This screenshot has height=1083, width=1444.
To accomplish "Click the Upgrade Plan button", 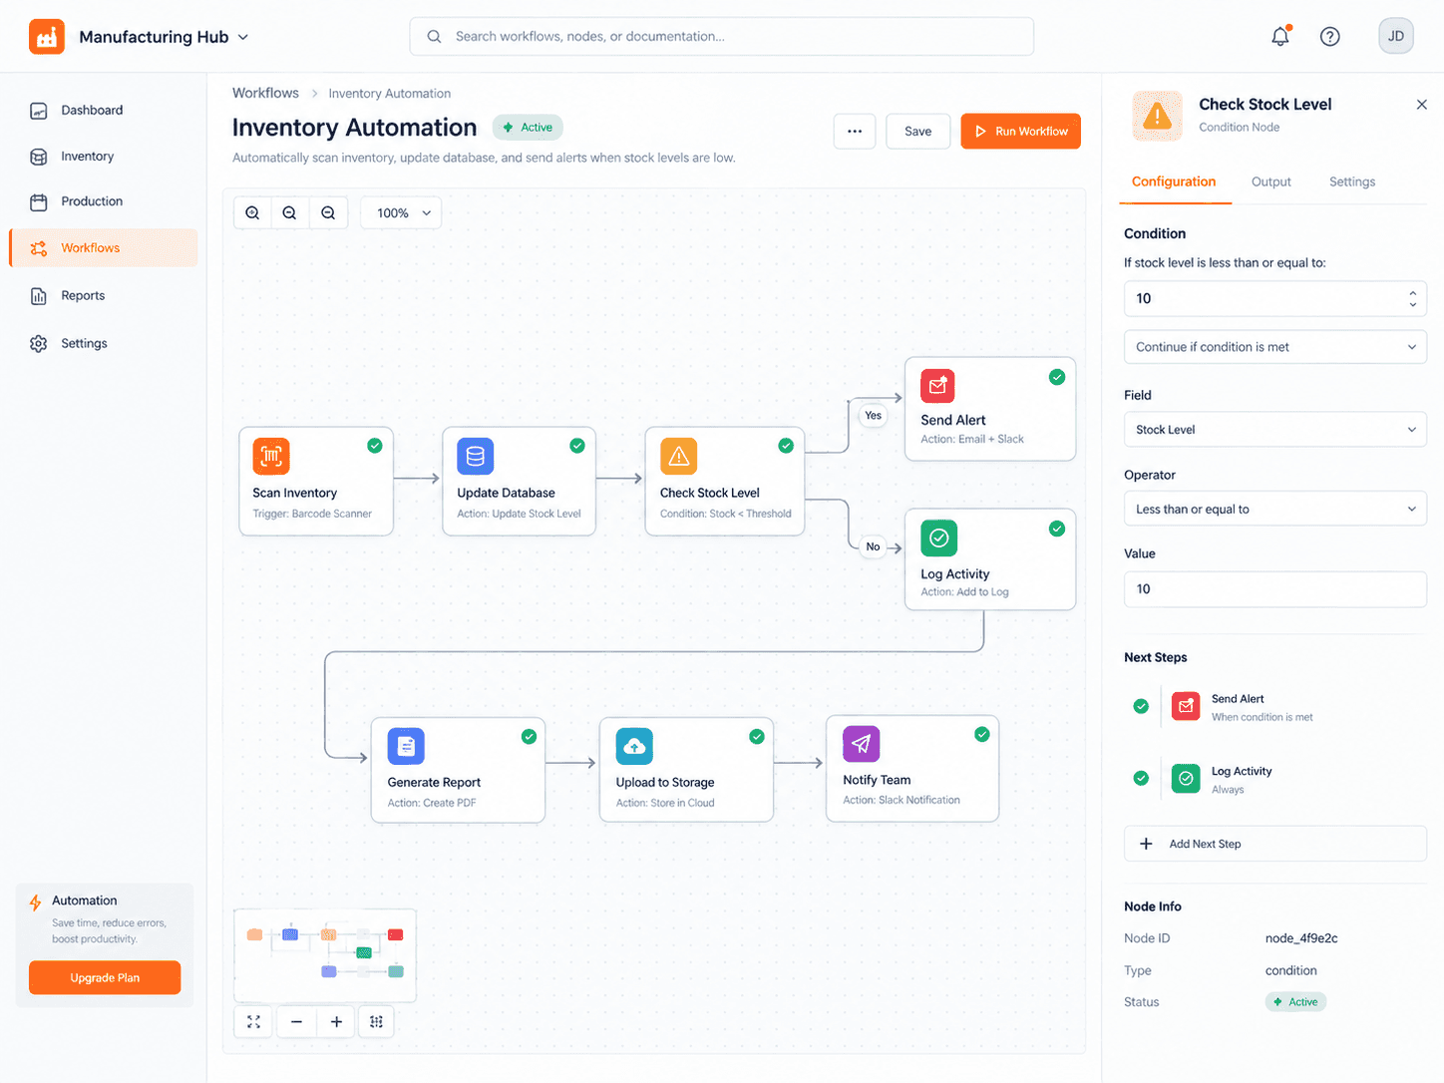I will (x=105, y=977).
